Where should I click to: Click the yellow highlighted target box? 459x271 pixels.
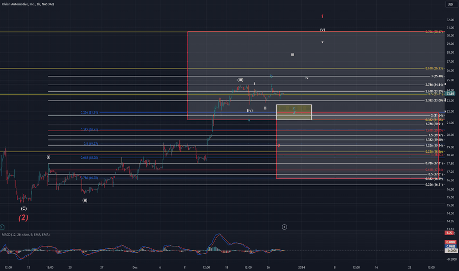point(294,112)
